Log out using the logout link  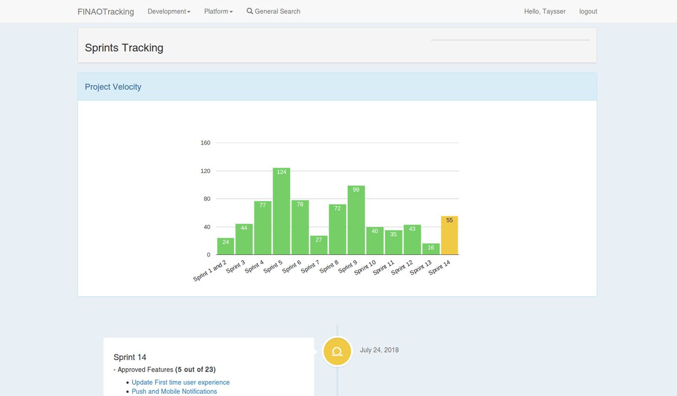pos(588,12)
